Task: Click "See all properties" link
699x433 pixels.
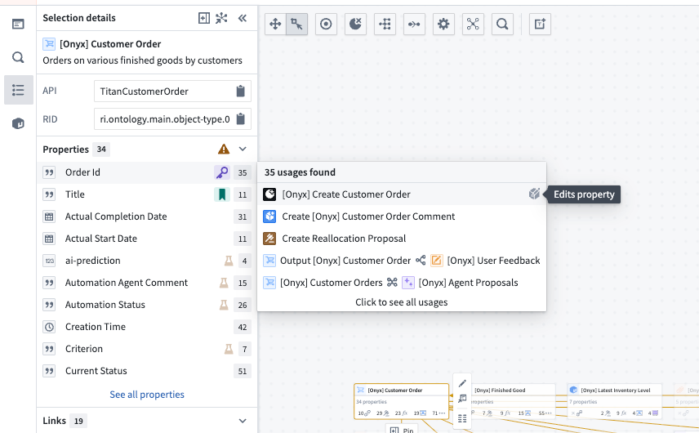Action: pyautogui.click(x=147, y=395)
